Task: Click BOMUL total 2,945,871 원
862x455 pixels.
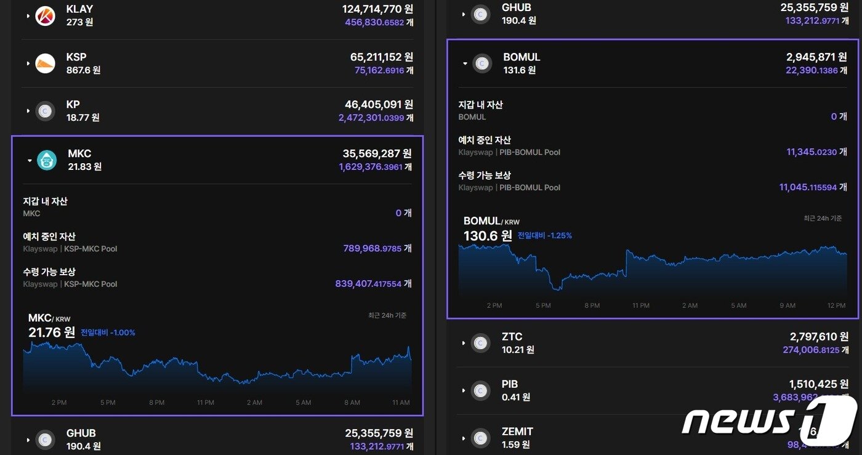Action: 816,57
